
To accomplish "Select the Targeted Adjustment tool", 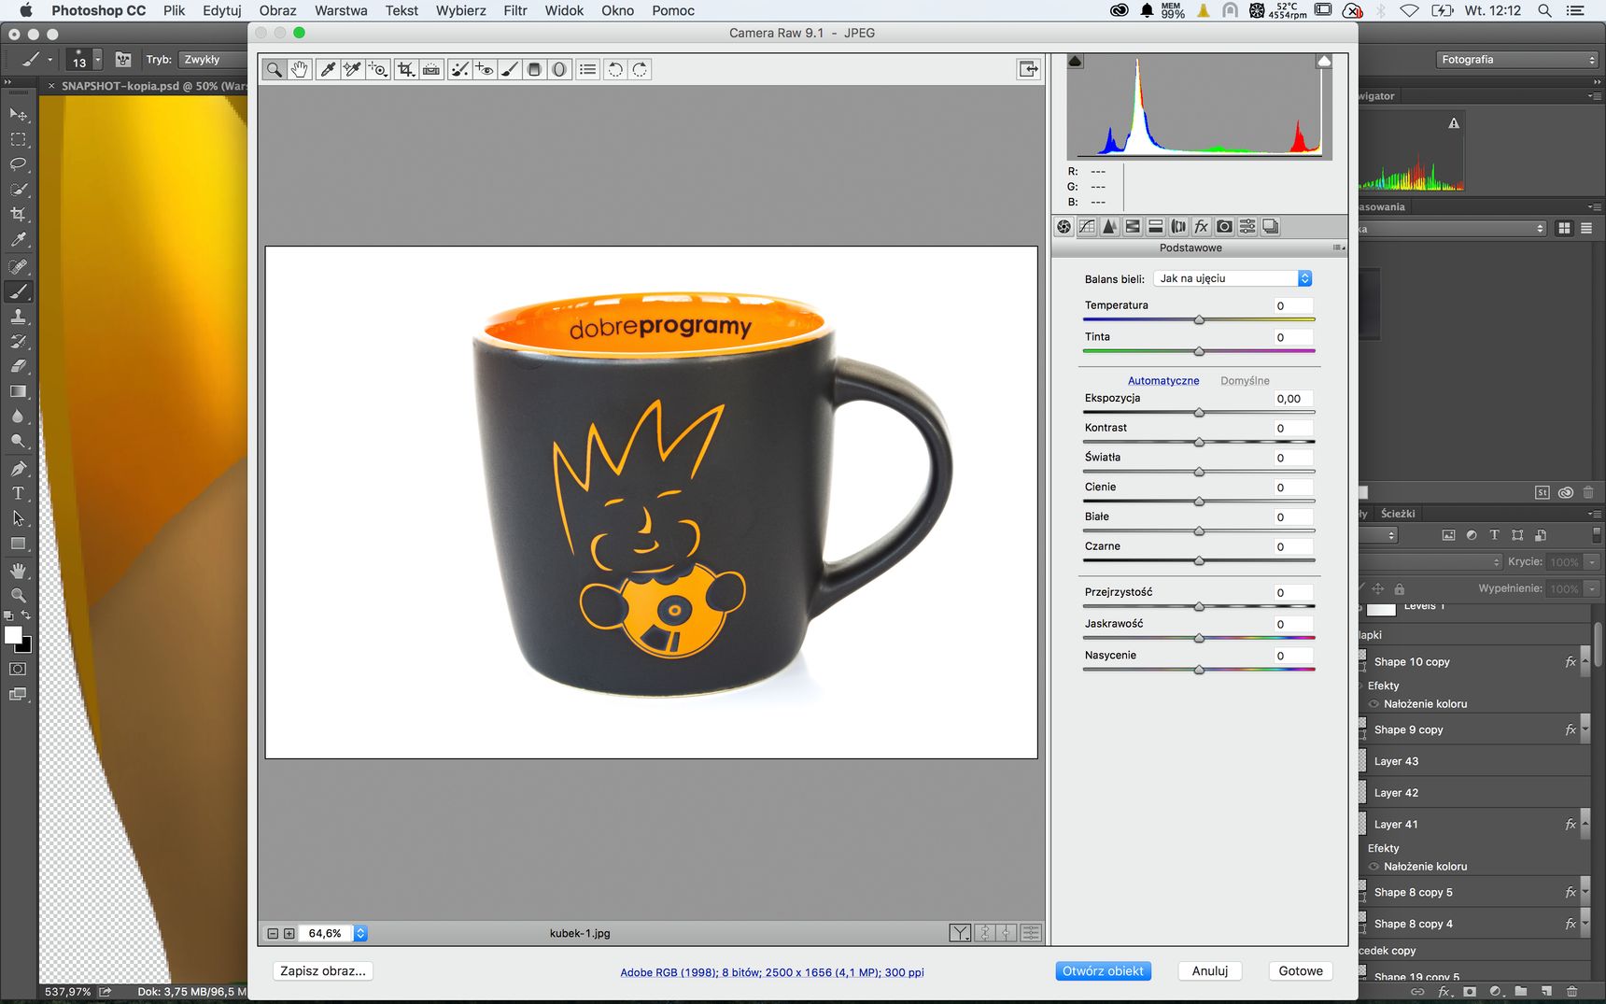I will point(377,69).
